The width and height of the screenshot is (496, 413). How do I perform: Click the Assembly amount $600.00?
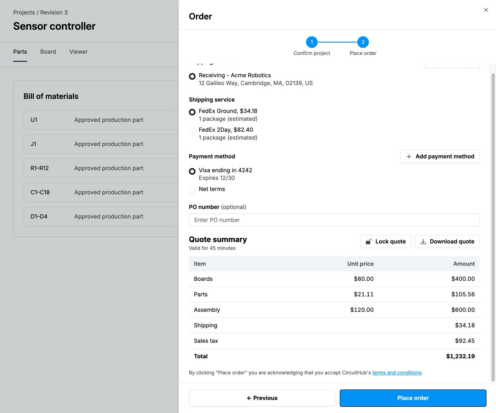[463, 310]
